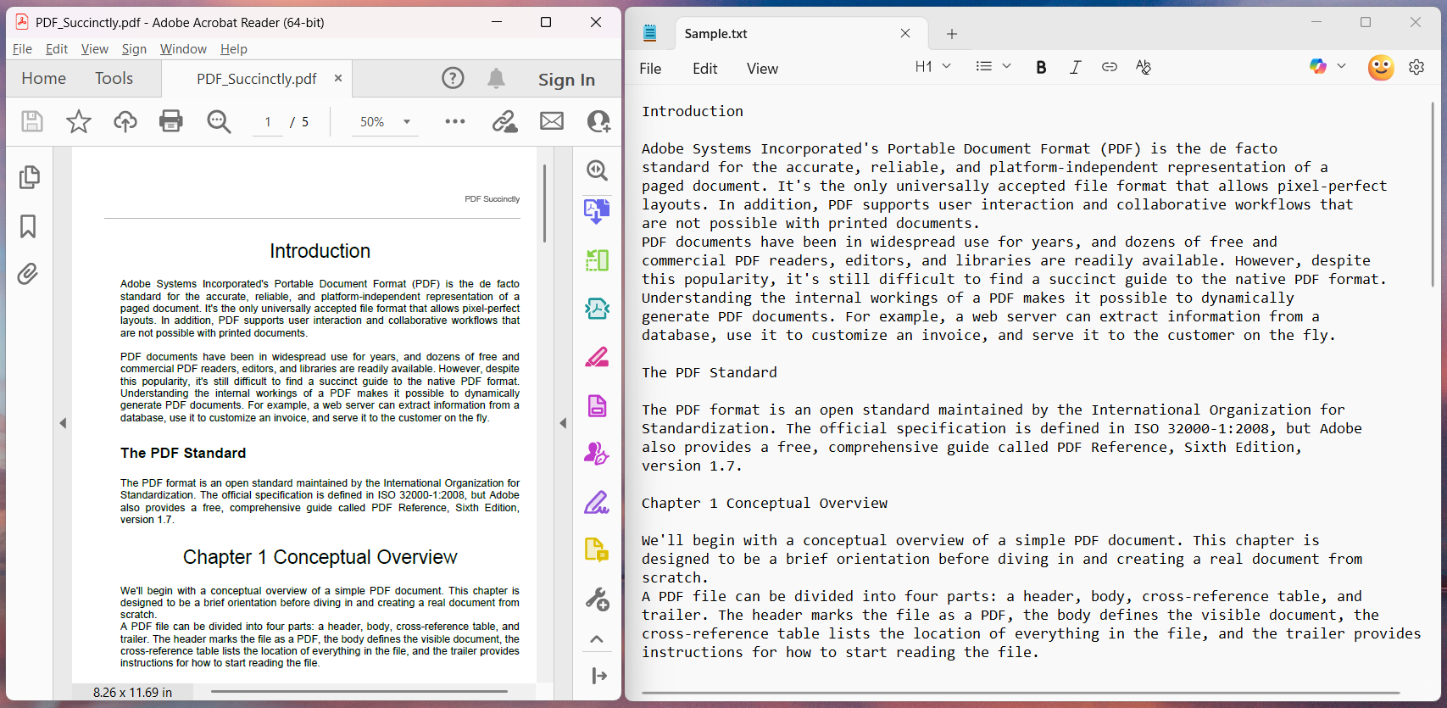The width and height of the screenshot is (1447, 708).
Task: Open the Edit PDF pink tool icon
Action: coord(597,357)
